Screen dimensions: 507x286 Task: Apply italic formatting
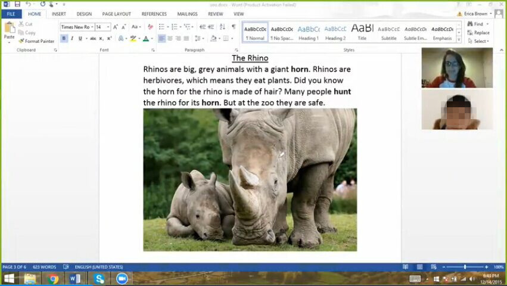point(72,39)
